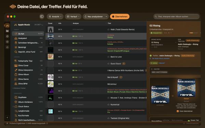Click the help icon after Frühere Ergebnisse in status bar
This screenshot has height=128, width=205.
(x=47, y=124)
